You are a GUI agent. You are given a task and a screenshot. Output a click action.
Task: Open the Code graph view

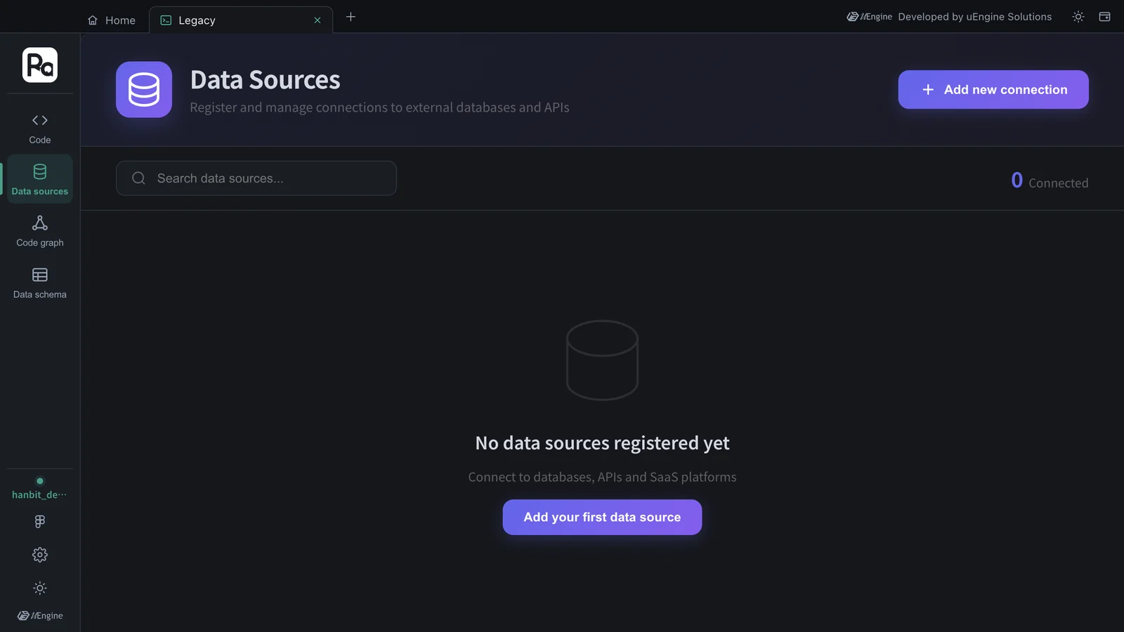[40, 231]
